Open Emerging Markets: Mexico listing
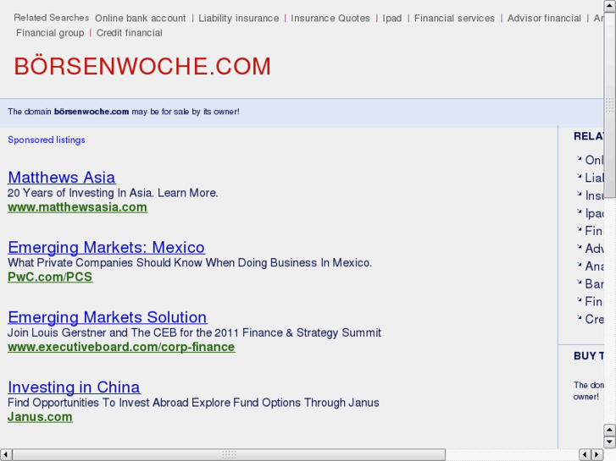Image resolution: width=616 pixels, height=461 pixels. [106, 247]
